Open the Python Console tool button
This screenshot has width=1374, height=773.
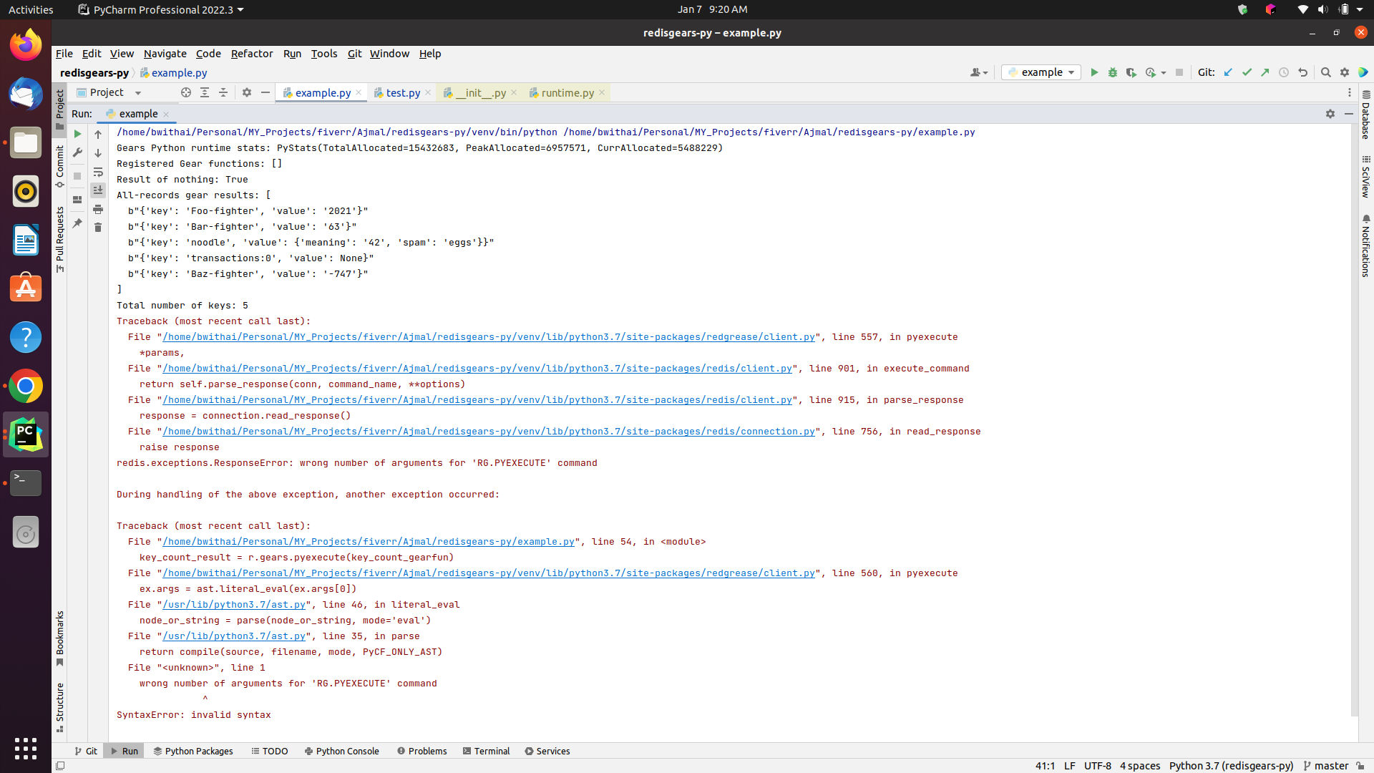pos(341,751)
